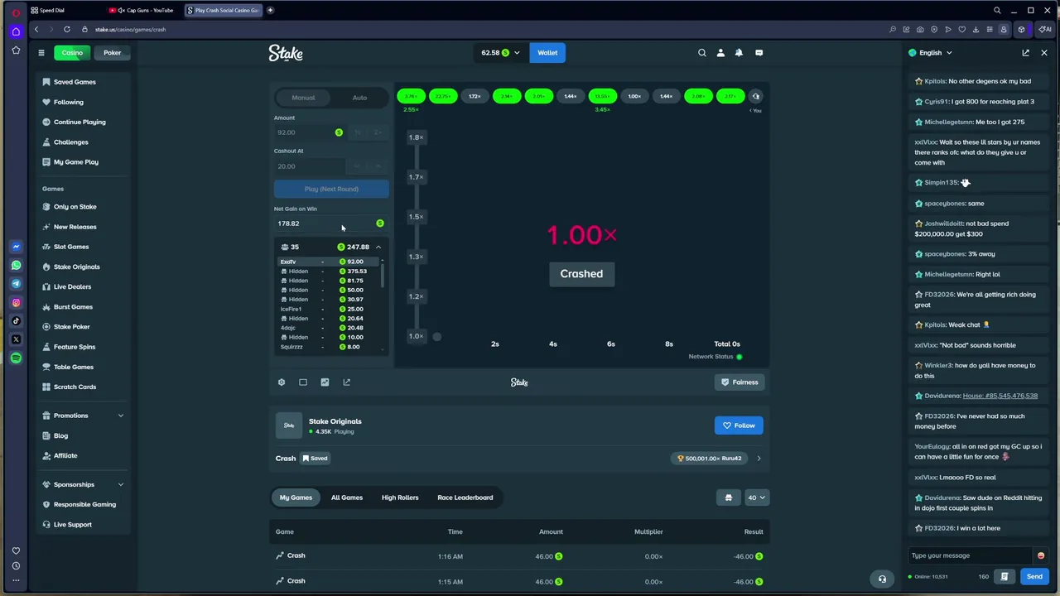Toggle the chat panel icon in header
The width and height of the screenshot is (1060, 596).
(x=759, y=53)
